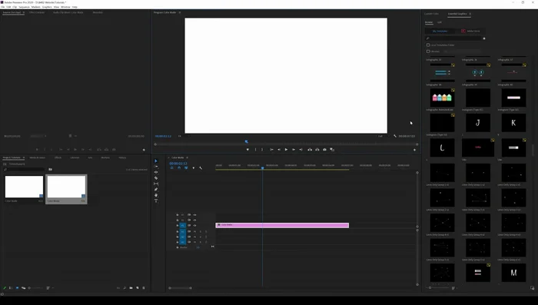This screenshot has width=538, height=305.
Task: Click the New Item icon in the Project panel
Action: 138,288
